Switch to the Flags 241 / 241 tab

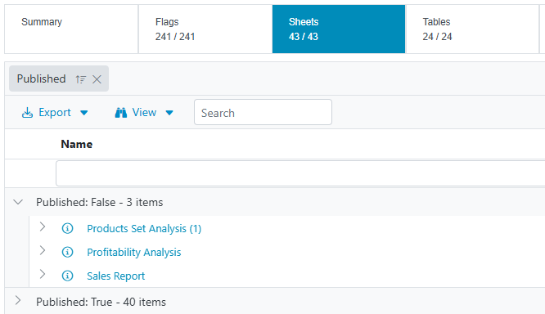click(x=205, y=29)
